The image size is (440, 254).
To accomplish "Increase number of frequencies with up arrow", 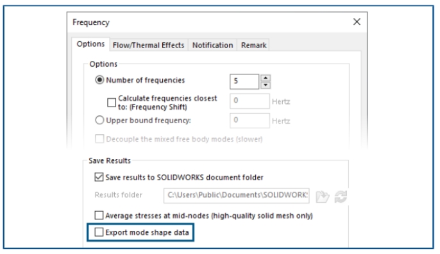I will click(x=266, y=78).
